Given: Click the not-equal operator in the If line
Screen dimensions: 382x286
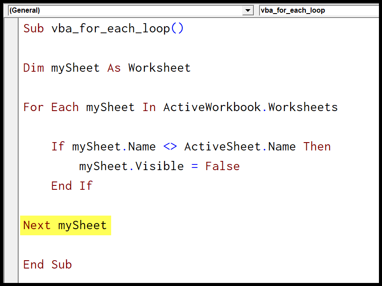Looking at the screenshot, I should (170, 146).
